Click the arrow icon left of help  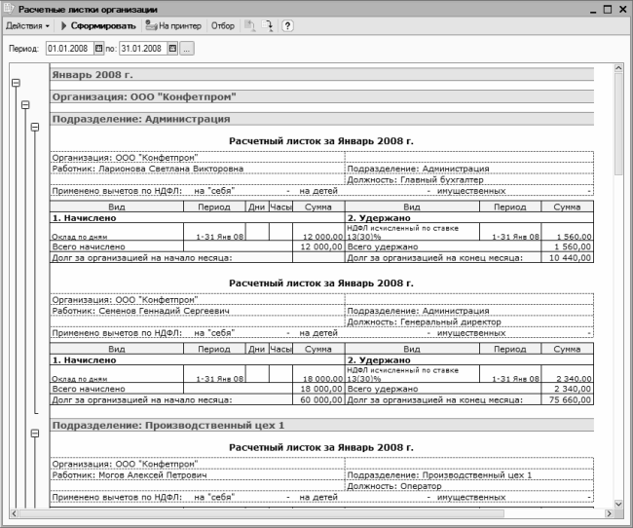[x=269, y=25]
